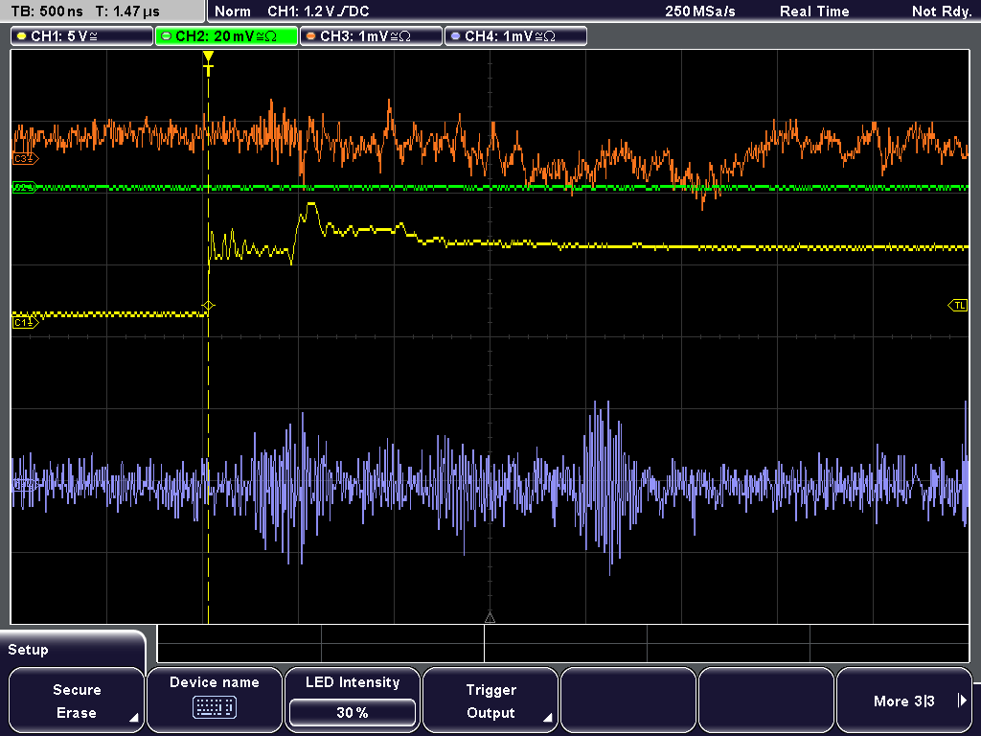Click the Setup menu title
Image resolution: width=981 pixels, height=736 pixels.
tap(28, 650)
